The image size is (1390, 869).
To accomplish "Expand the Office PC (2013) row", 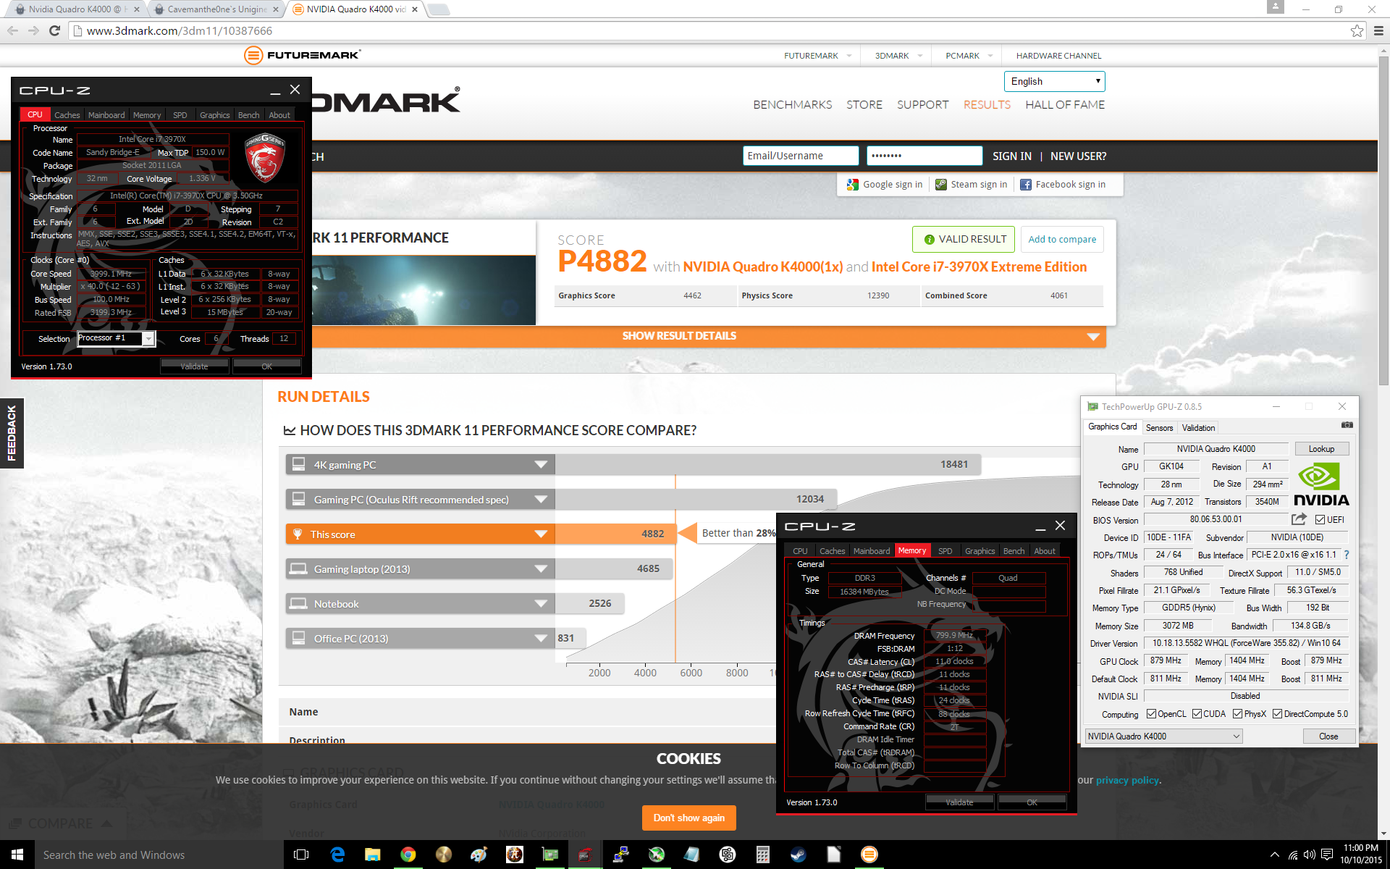I will click(540, 639).
